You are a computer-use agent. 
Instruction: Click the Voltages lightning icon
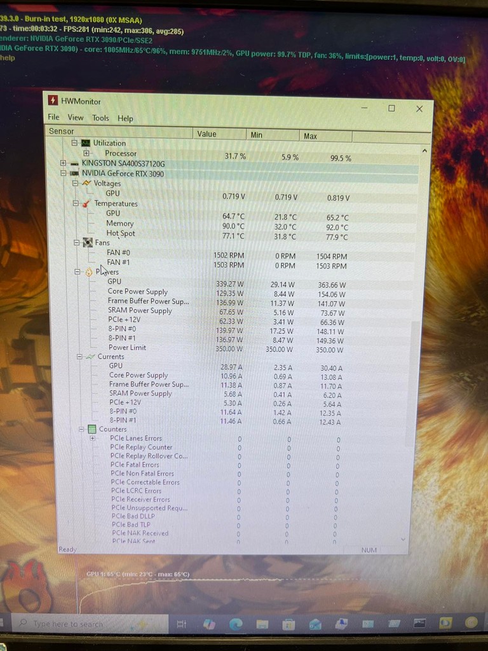86,183
